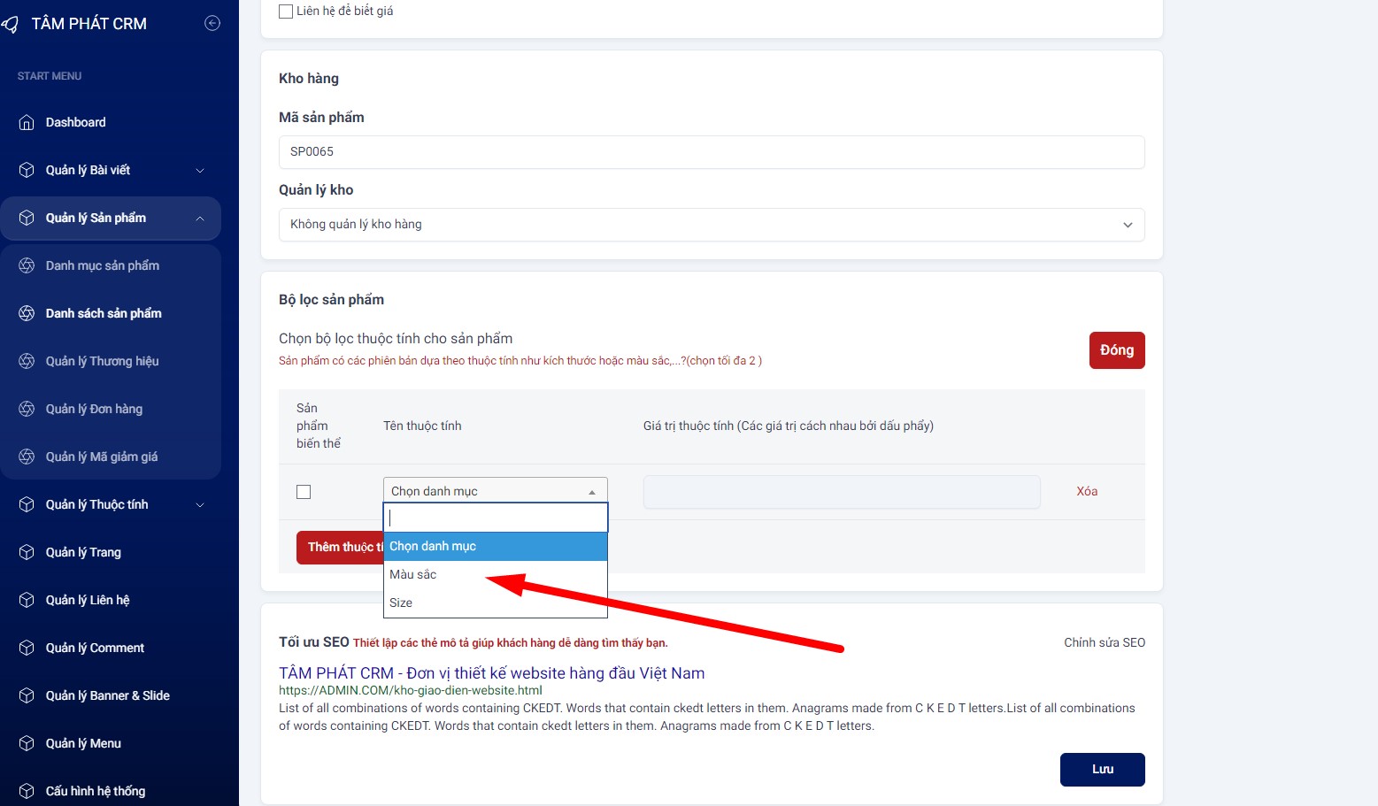
Task: Enable the Sản phẩm biến thể checkbox
Action: pos(304,492)
